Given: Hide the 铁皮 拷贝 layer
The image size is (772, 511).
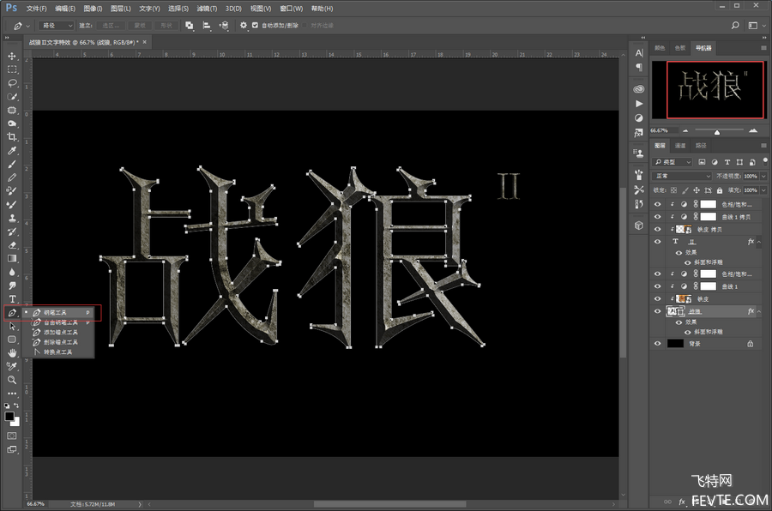Looking at the screenshot, I should [657, 229].
